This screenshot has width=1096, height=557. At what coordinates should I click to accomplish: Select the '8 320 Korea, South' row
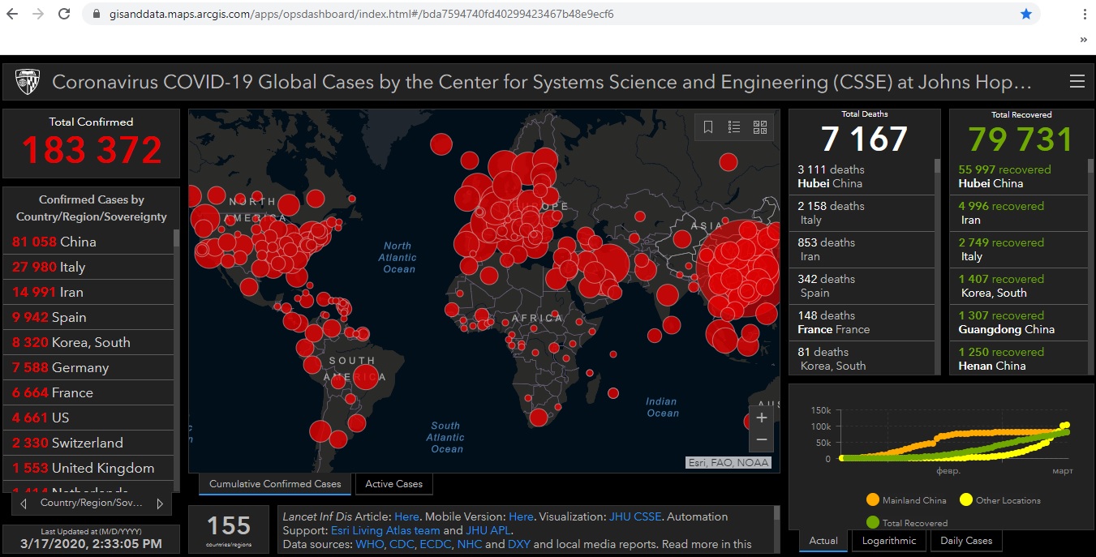88,342
